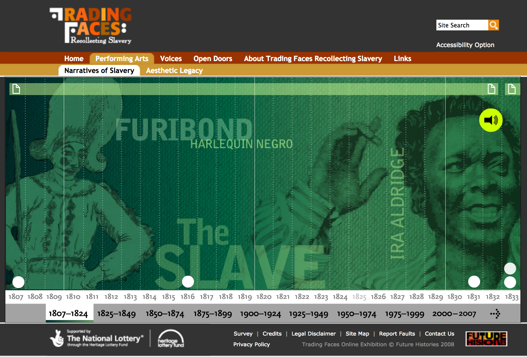Select the 1900–1924 time period
This screenshot has height=357, width=527.
point(261,314)
